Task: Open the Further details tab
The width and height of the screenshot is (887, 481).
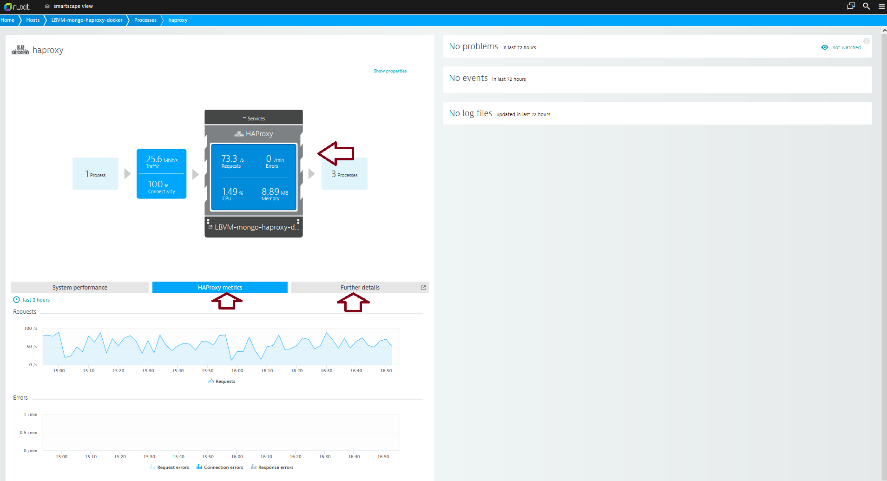Action: click(x=360, y=288)
